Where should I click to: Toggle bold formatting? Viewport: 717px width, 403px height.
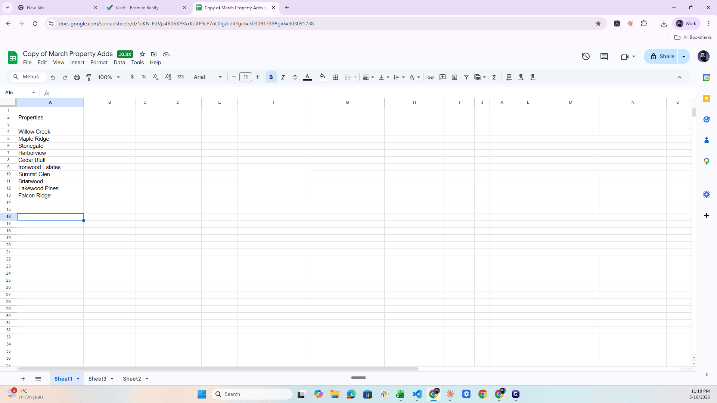point(271,77)
